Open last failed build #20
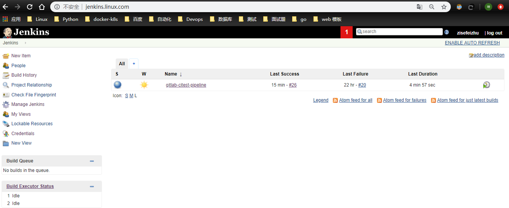509x208 pixels. pos(362,85)
